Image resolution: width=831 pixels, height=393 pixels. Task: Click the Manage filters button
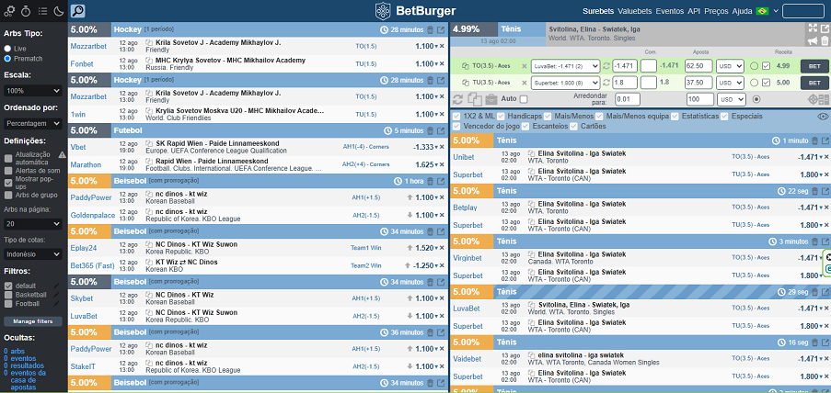(x=33, y=321)
